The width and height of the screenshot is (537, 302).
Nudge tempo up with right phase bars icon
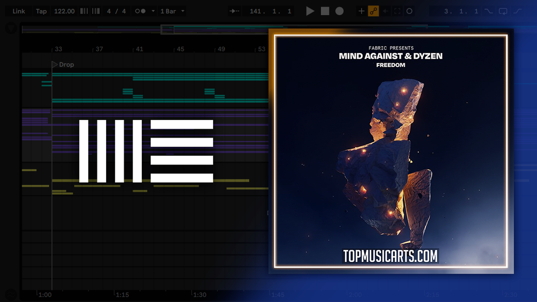click(x=96, y=11)
